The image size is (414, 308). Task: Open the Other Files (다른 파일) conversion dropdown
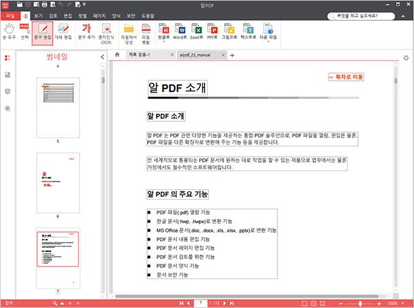pos(268,32)
